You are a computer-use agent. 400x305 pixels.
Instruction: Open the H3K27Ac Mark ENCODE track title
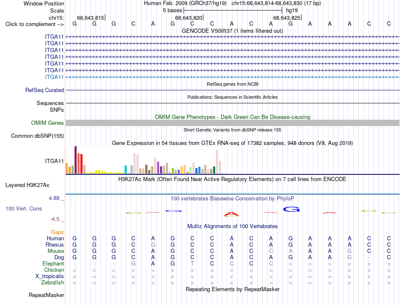click(232, 179)
